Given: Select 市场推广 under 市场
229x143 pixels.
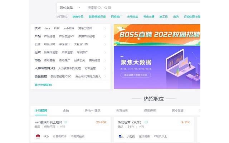Looking at the screenshot, I should pos(64,60).
